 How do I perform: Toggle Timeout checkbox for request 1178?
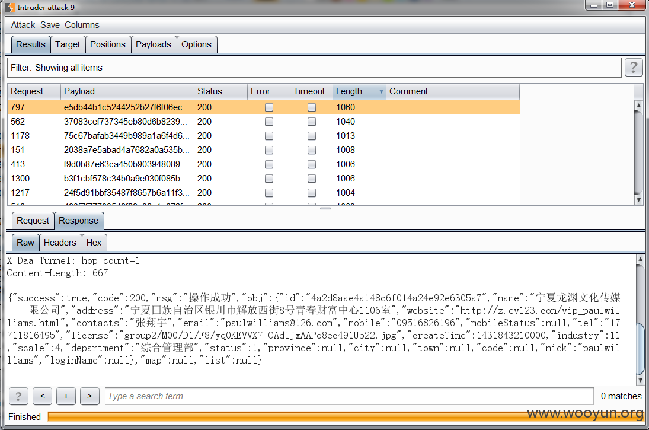312,136
